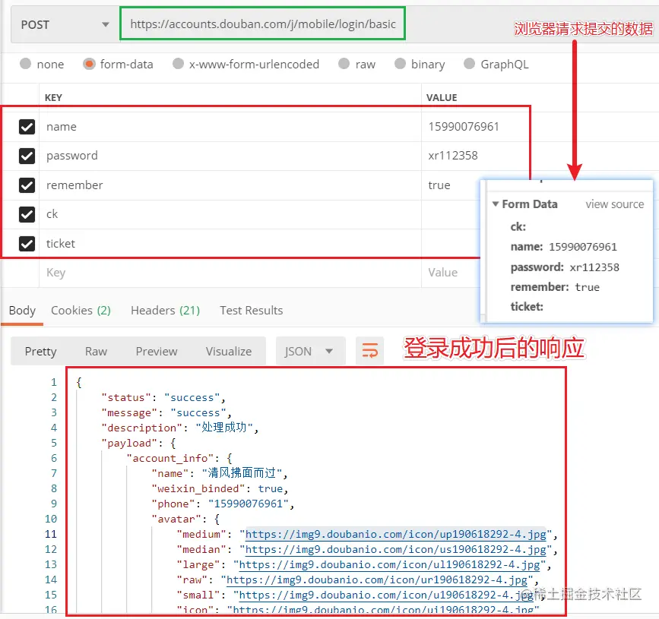The image size is (659, 619).
Task: Click the value true for remember
Action: 439,185
